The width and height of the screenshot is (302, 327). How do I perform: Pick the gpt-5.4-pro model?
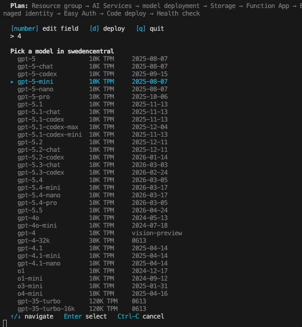click(92, 203)
